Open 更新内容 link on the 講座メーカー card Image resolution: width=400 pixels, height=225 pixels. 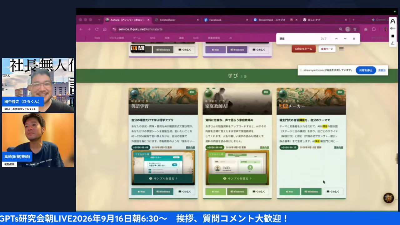click(x=338, y=147)
